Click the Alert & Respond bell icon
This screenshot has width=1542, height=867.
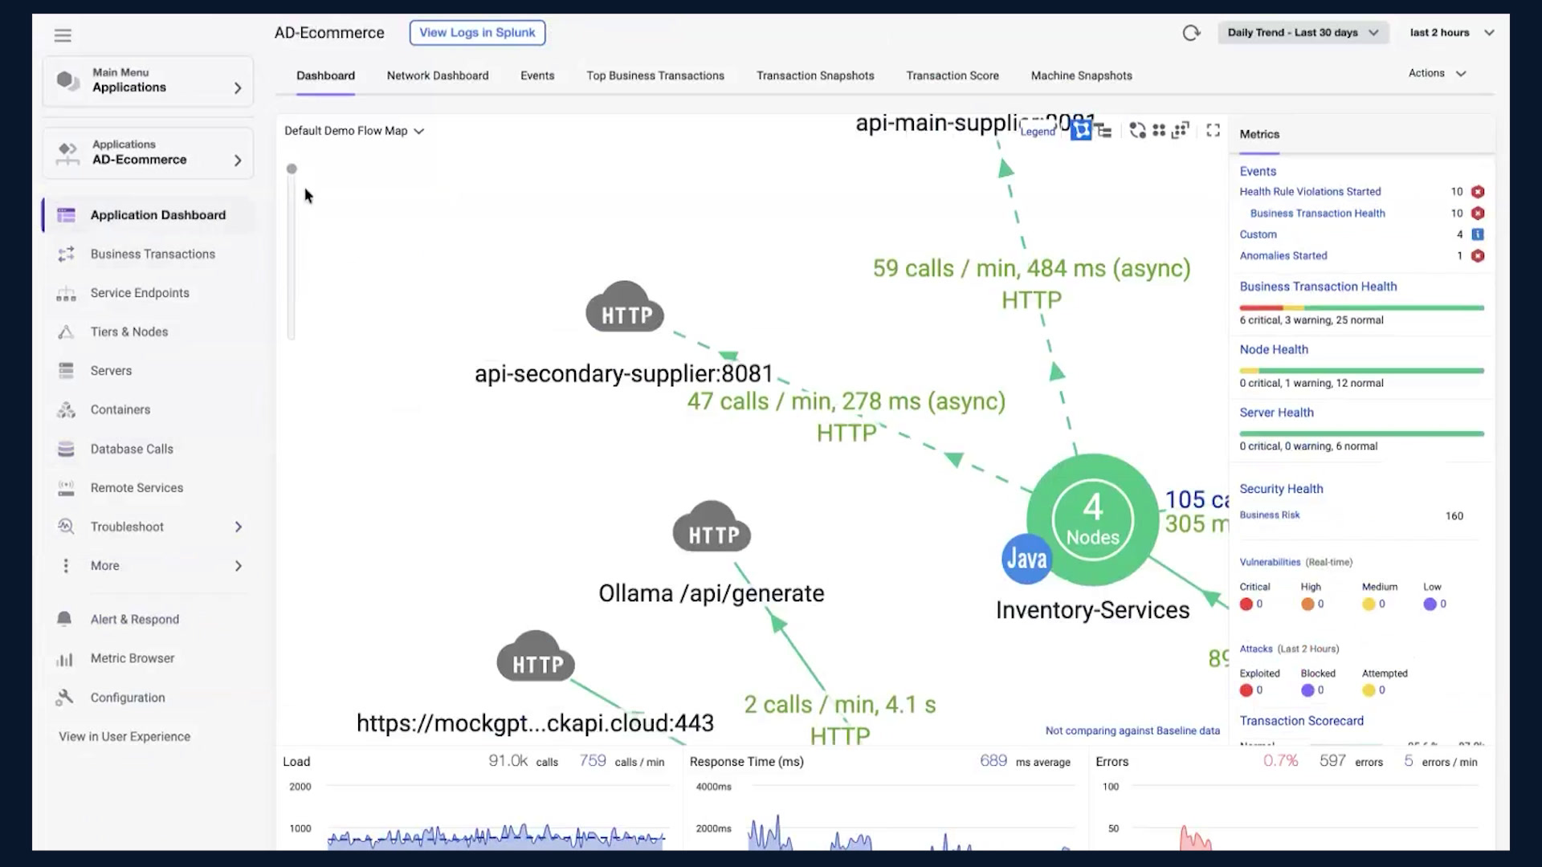64,619
